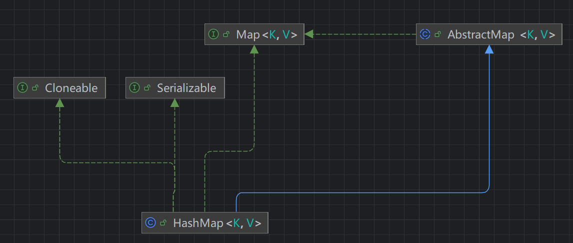573x243 pixels.
Task: Select the Serializable node label
Action: click(x=186, y=88)
